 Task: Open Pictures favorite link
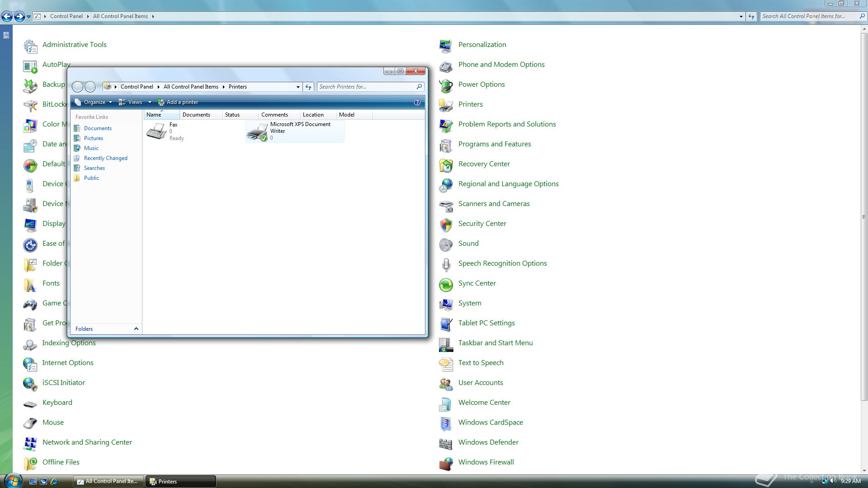point(94,138)
